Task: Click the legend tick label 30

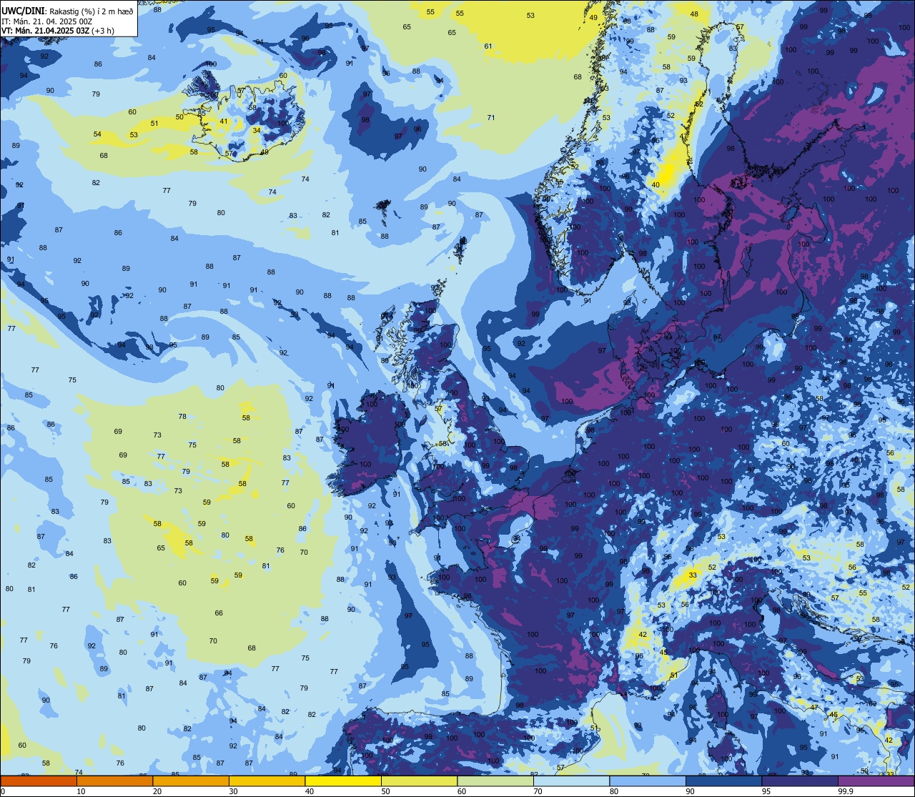Action: pyautogui.click(x=233, y=791)
